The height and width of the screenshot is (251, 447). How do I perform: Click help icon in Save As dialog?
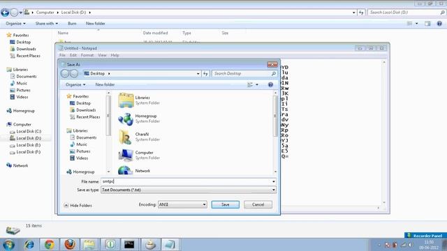(270, 84)
